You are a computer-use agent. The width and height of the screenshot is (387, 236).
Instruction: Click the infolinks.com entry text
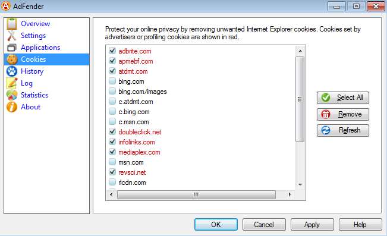click(x=137, y=142)
